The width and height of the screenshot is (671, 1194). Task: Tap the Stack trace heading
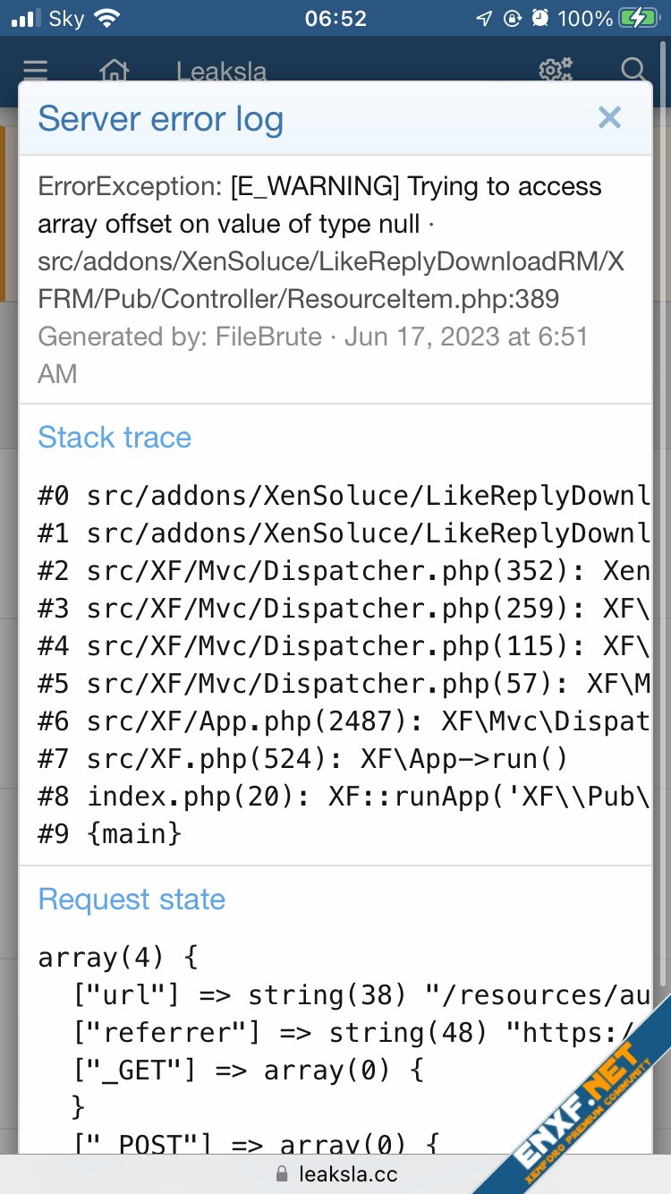tap(115, 437)
